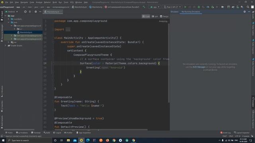Image resolution: width=255 pixels, height=143 pixels.
Task: Click the user account icon at toolbar end
Action: (x=252, y=7)
